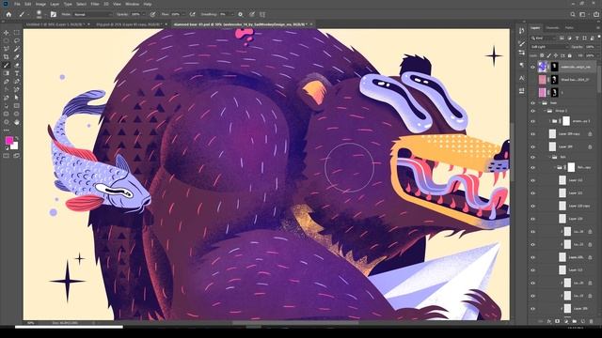Open the layer filter Kind dropdown
The image size is (602, 338).
point(544,38)
